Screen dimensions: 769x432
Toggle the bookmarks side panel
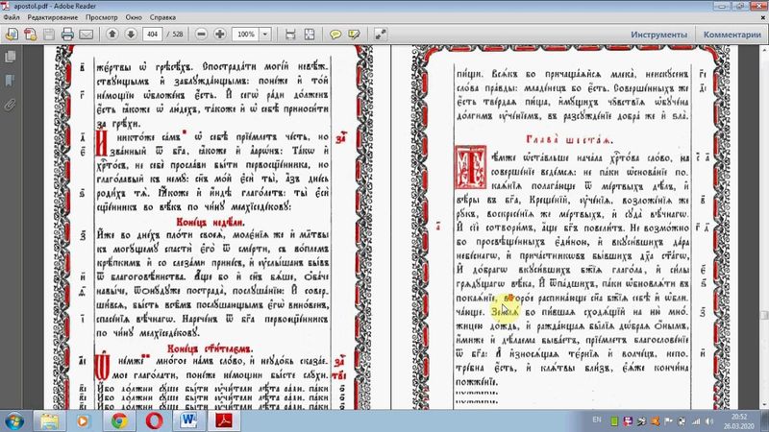pyautogui.click(x=11, y=79)
